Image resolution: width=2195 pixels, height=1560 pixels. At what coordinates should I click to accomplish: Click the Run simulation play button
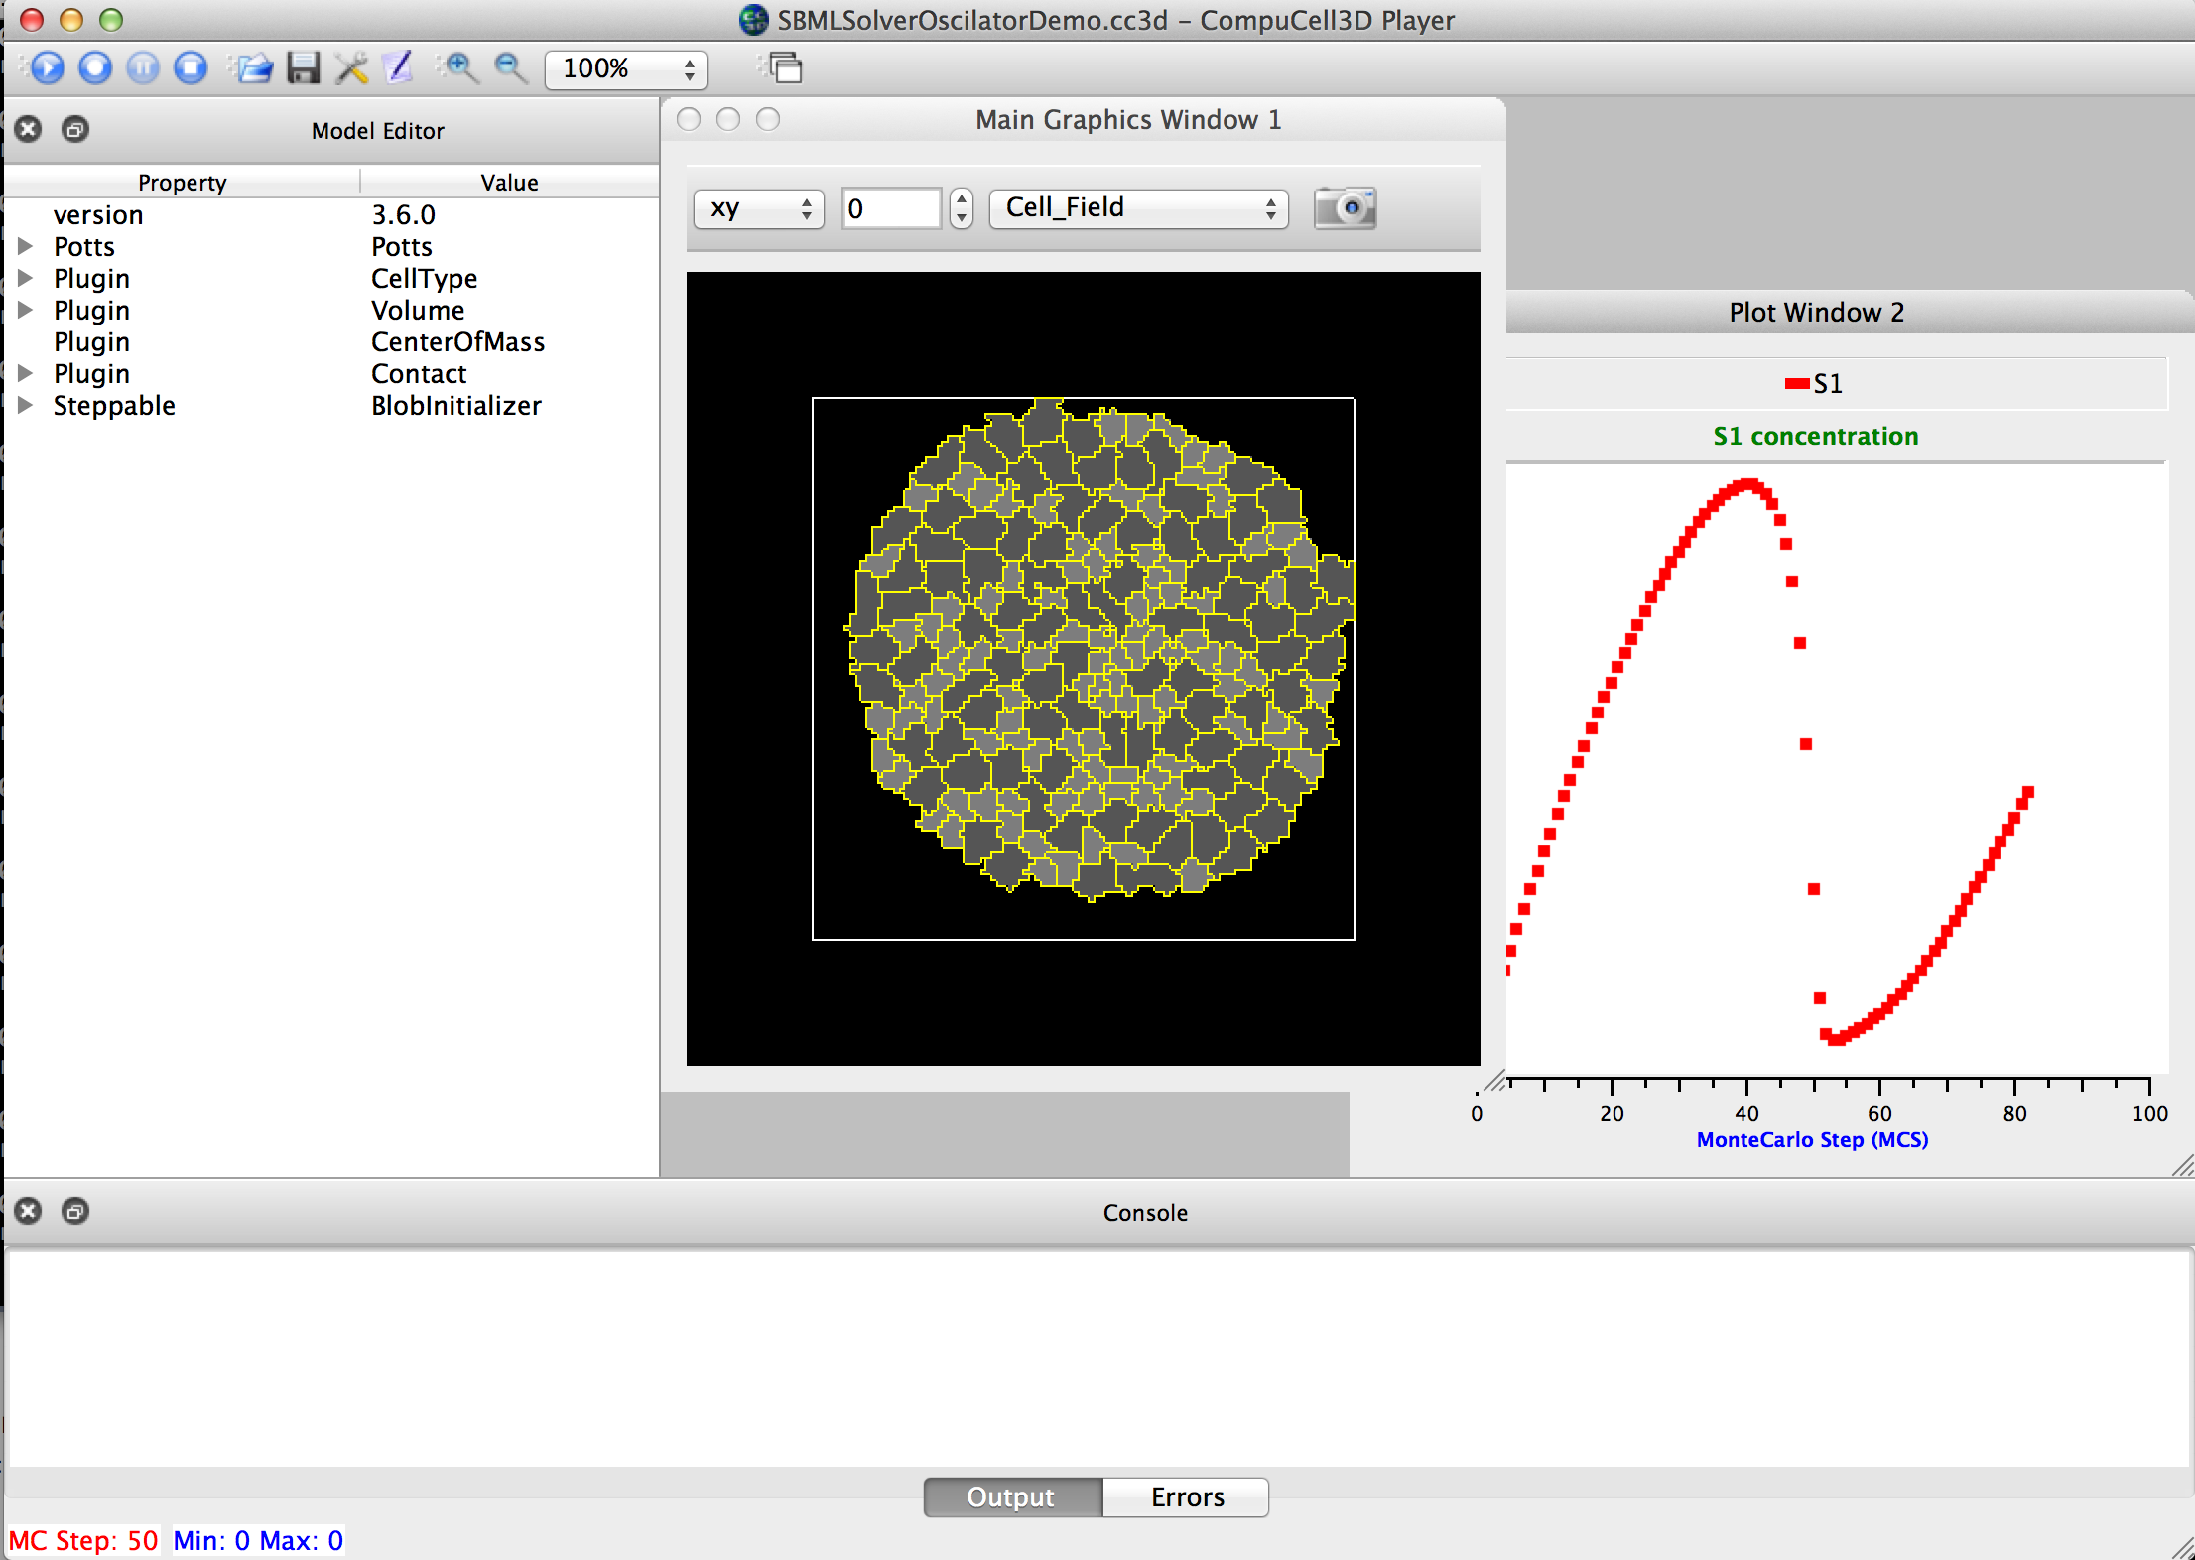coord(47,67)
